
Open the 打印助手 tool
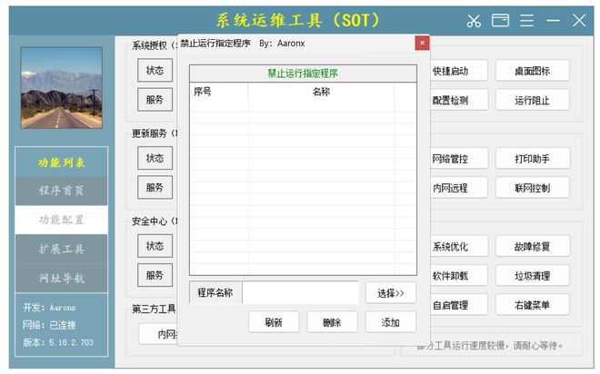click(532, 159)
